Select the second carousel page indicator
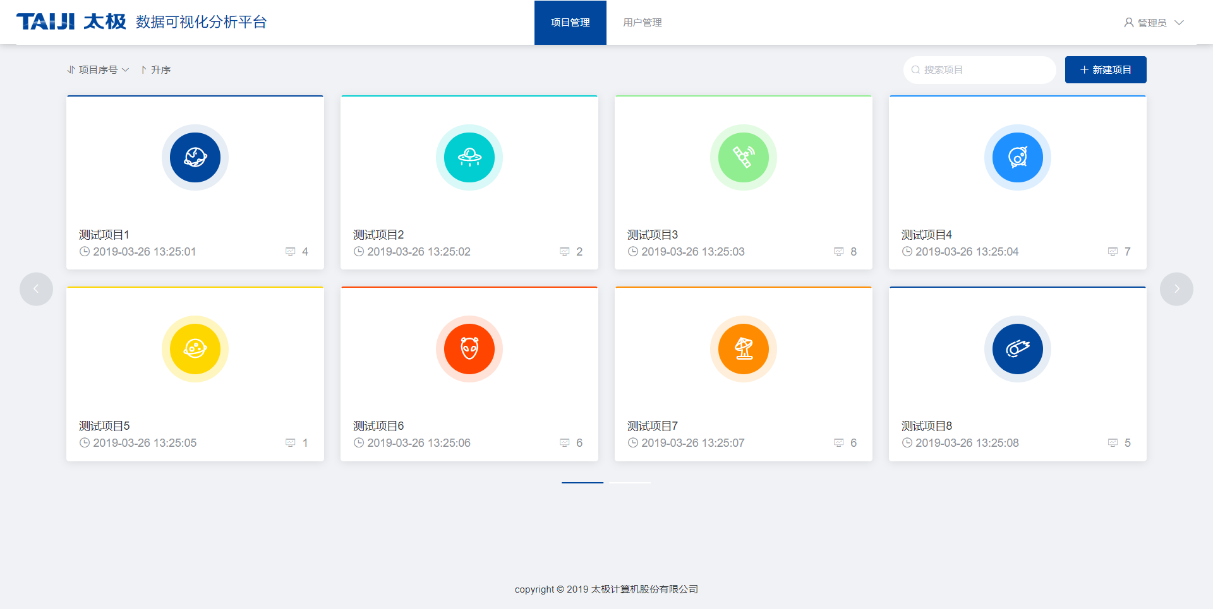 (630, 483)
